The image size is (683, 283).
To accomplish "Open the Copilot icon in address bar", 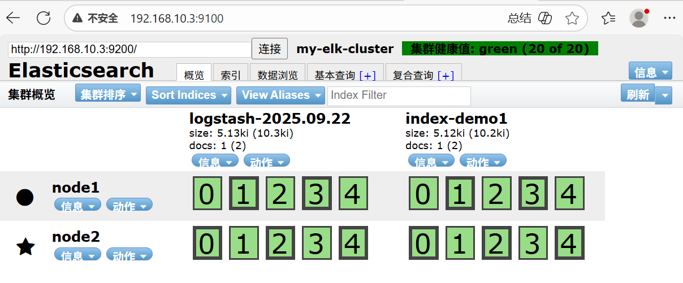I will pos(545,18).
